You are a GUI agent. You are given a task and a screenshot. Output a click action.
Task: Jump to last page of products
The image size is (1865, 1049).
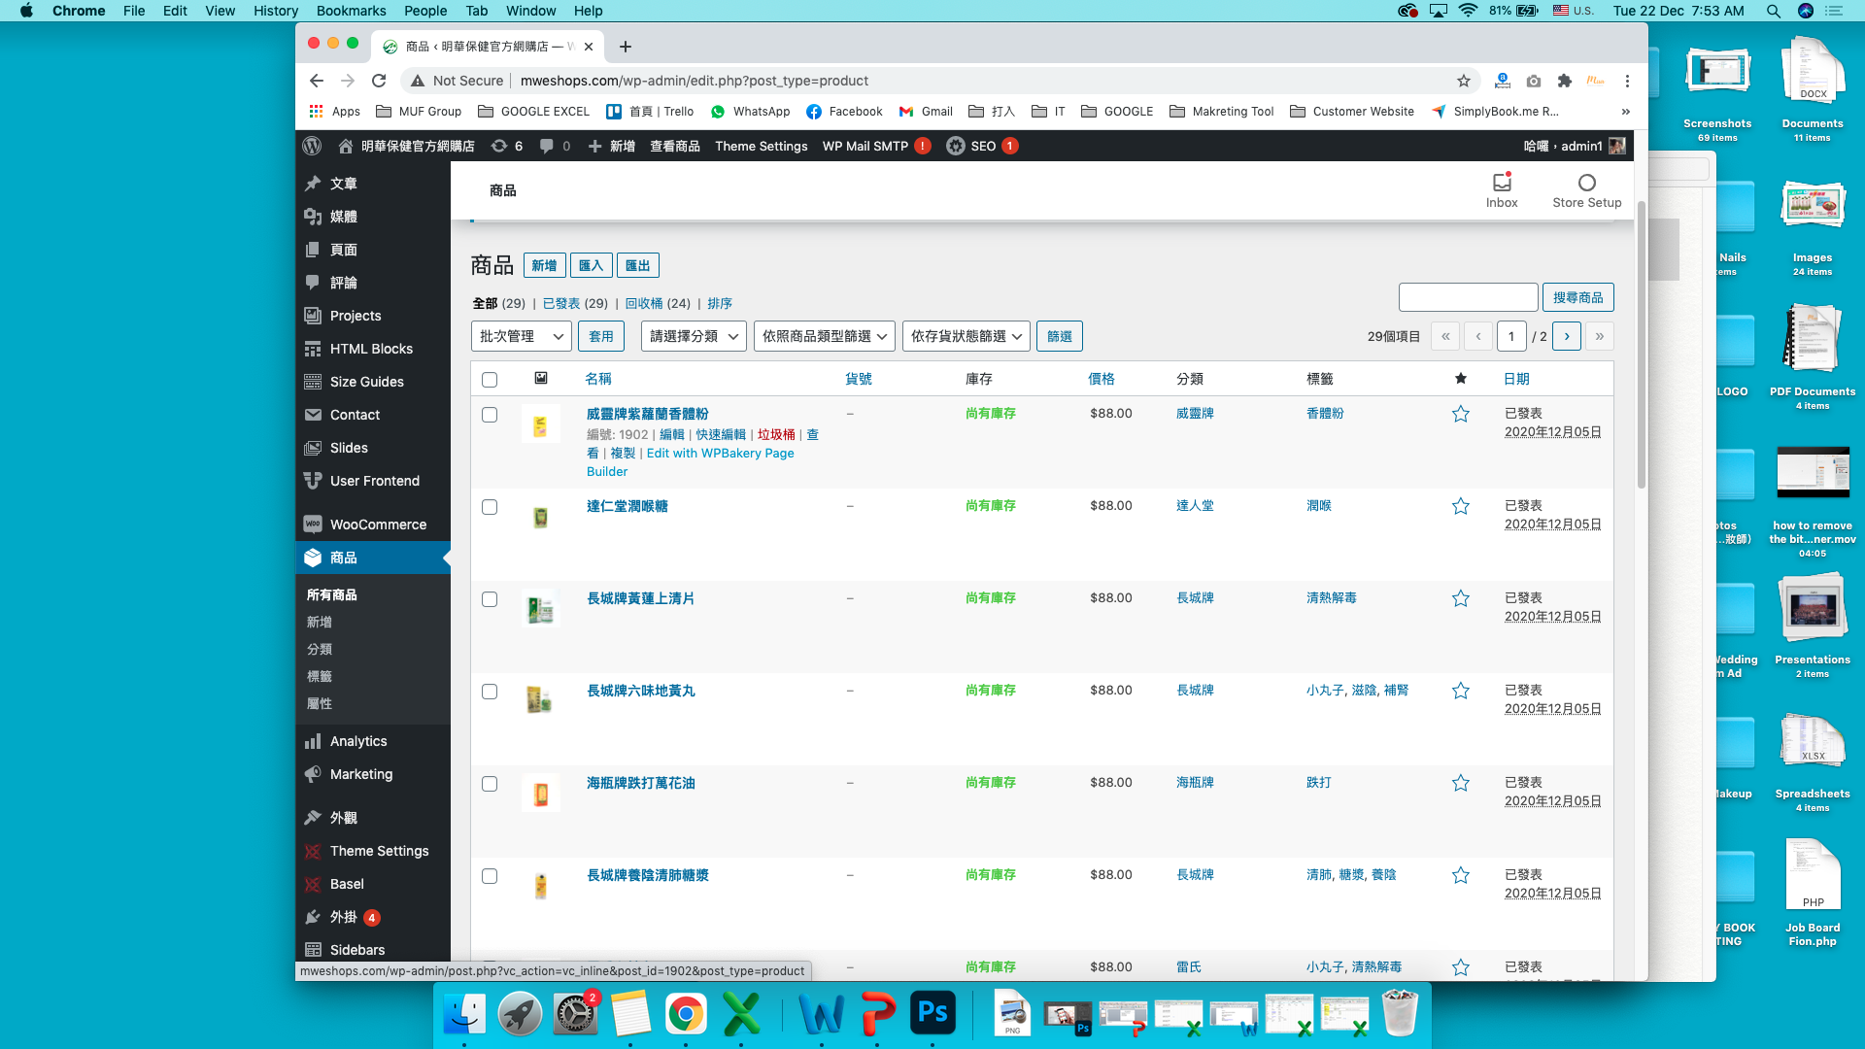click(1599, 336)
